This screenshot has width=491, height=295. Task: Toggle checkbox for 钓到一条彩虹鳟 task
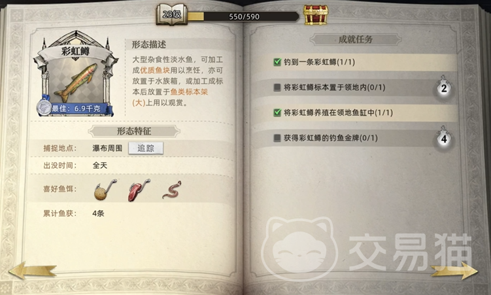277,62
